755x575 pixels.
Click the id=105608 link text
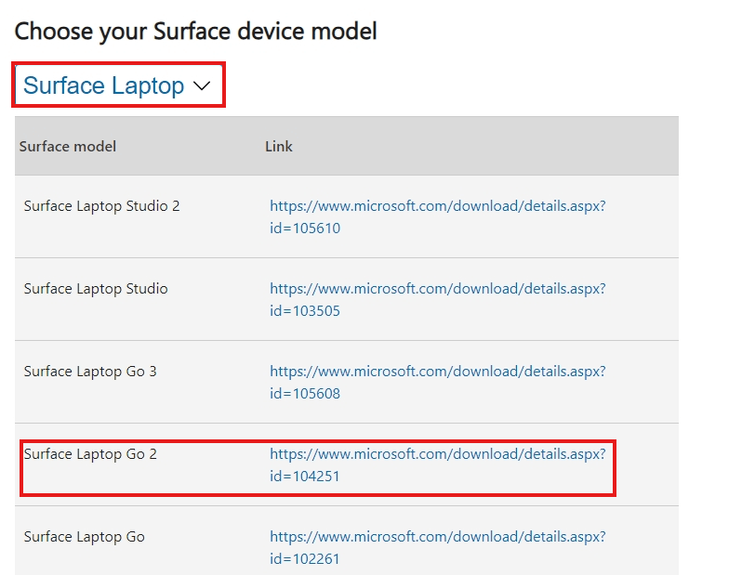coord(305,394)
